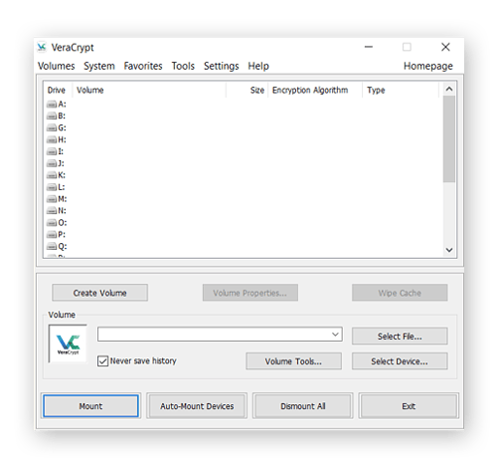The height and width of the screenshot is (467, 497).
Task: Click the scroll up arrow of drive list
Action: (449, 89)
